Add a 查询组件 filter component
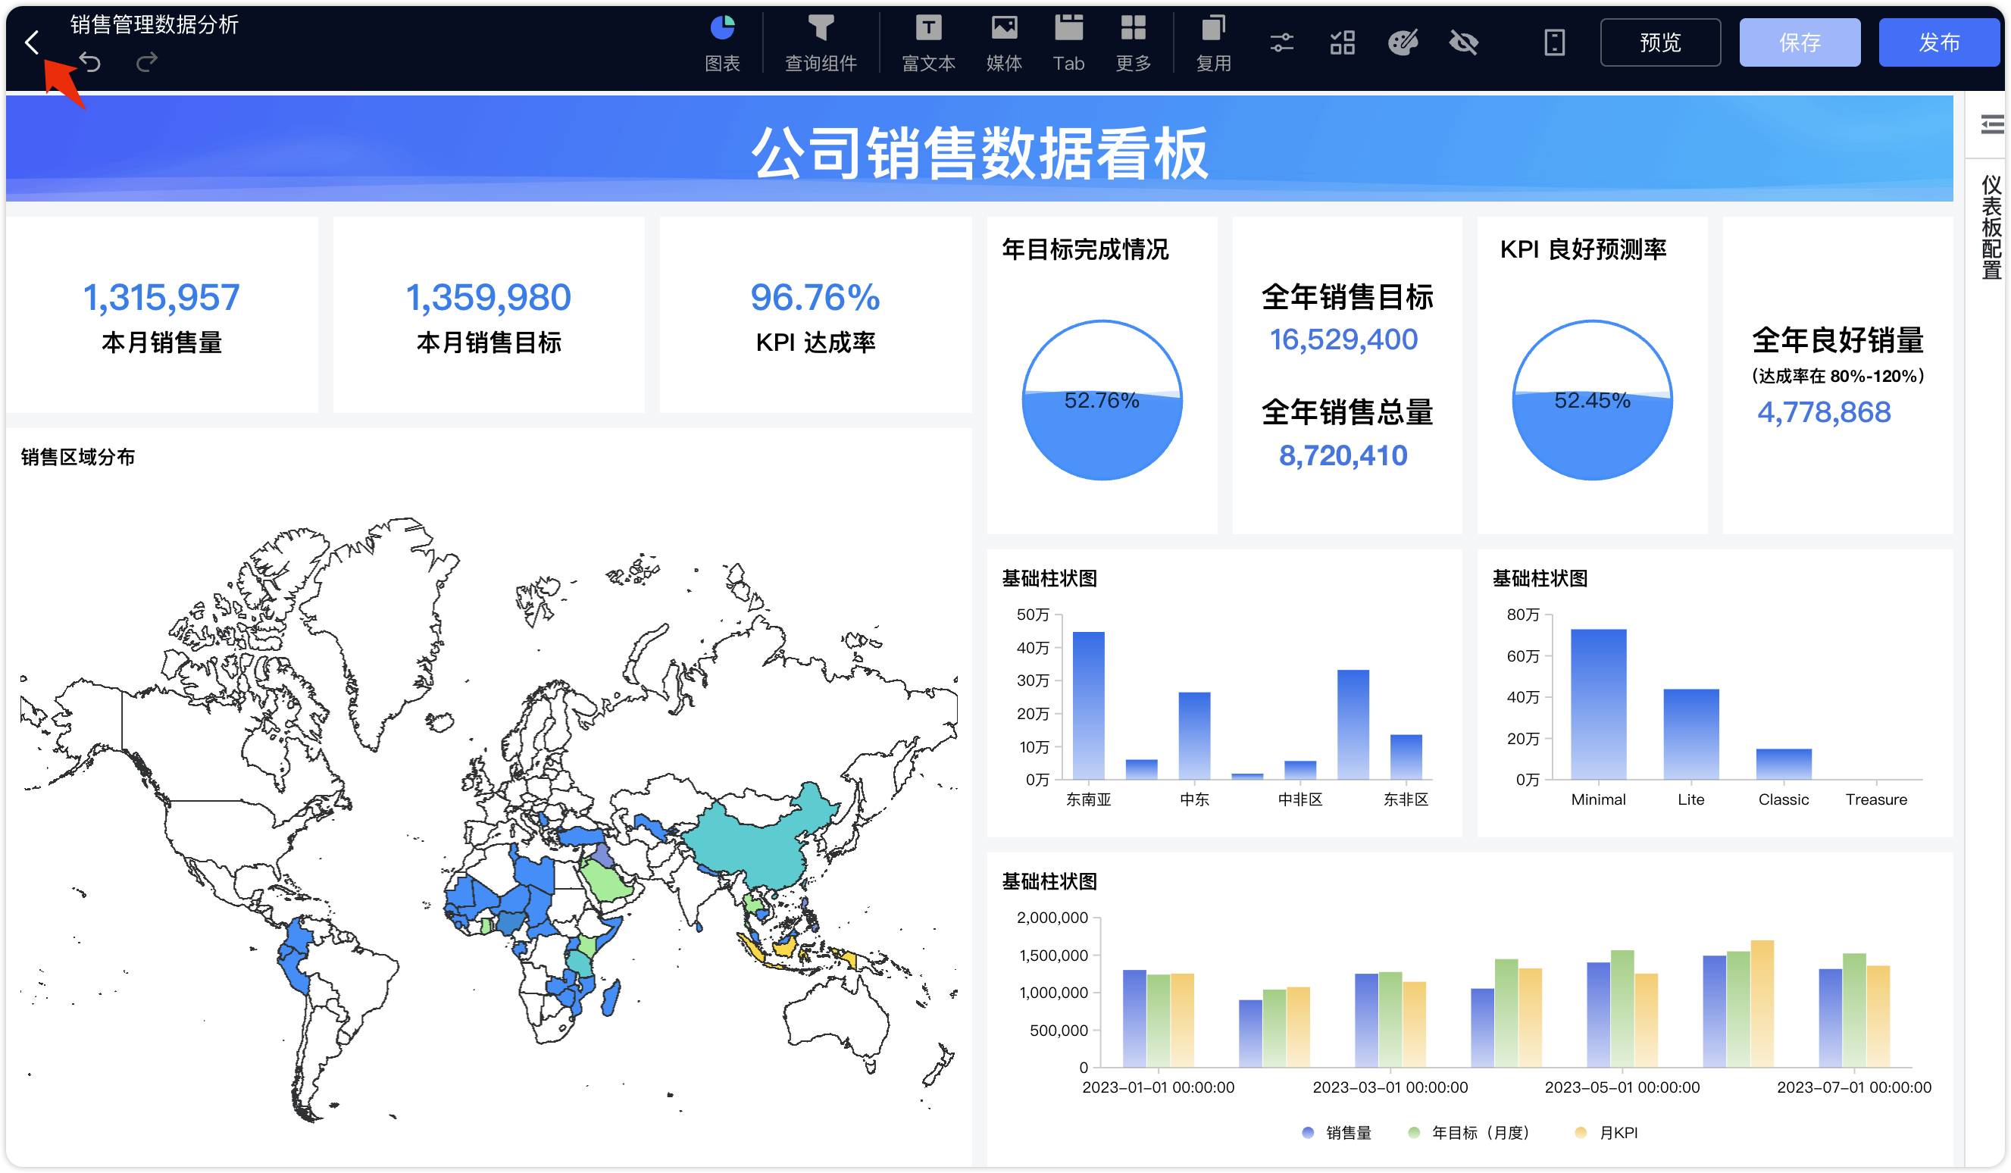Screen dimensions: 2011x1173 pos(821,44)
